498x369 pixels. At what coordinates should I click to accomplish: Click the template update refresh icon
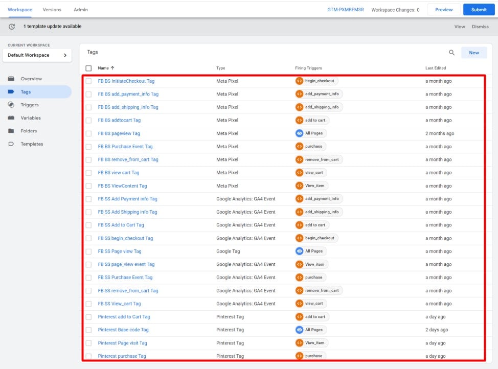pyautogui.click(x=12, y=27)
